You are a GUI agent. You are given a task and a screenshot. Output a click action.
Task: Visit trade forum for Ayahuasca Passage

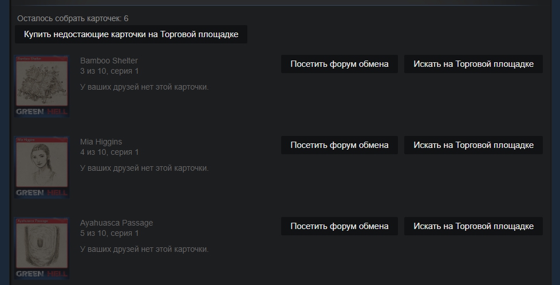pyautogui.click(x=340, y=226)
